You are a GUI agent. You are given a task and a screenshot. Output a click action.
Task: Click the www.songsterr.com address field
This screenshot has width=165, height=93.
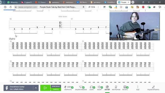pyautogui.click(x=28, y=7)
